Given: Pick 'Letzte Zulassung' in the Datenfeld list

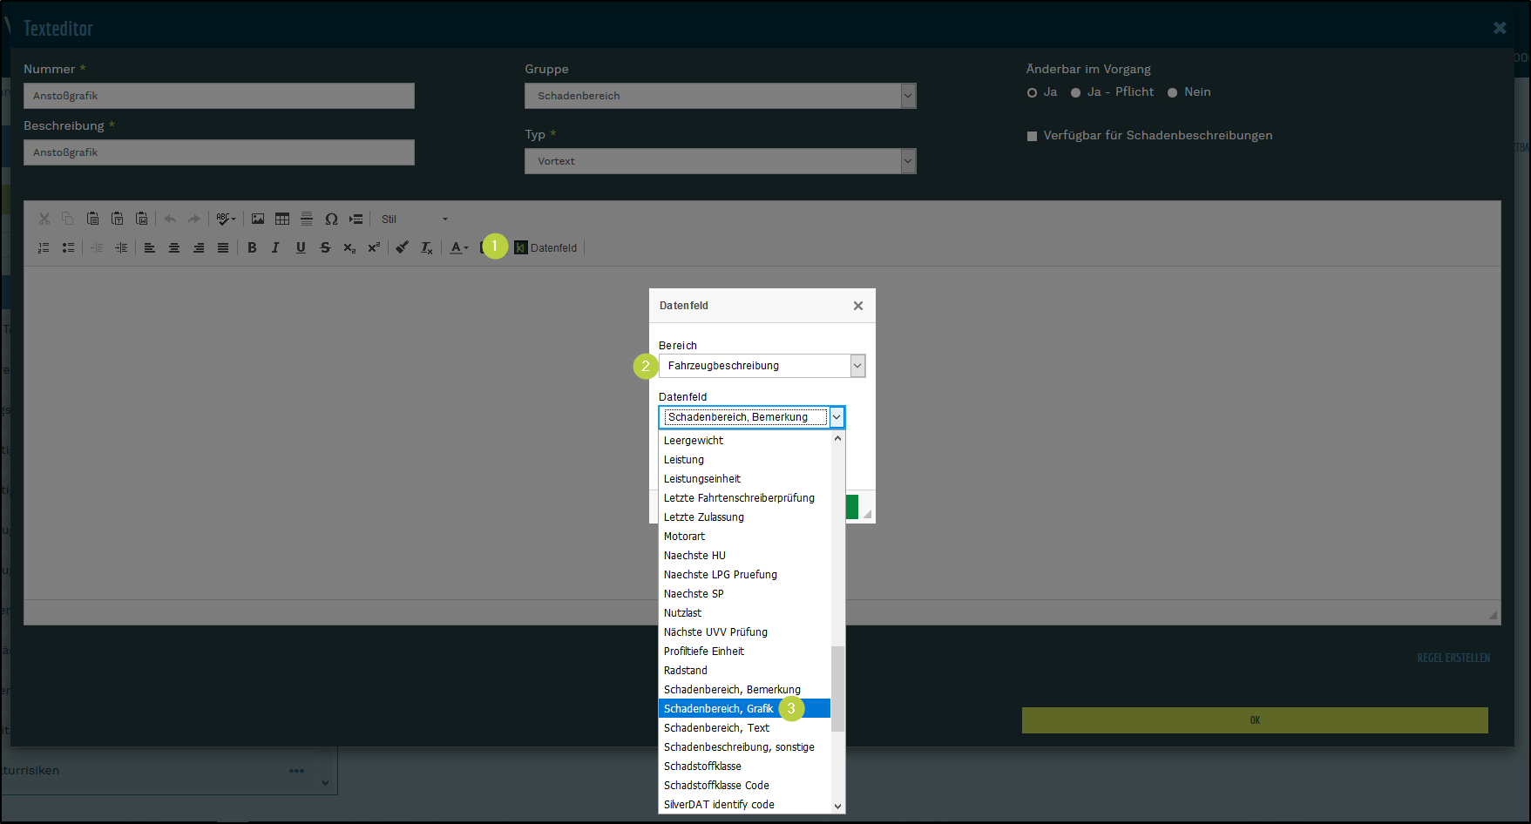Looking at the screenshot, I should [x=704, y=517].
